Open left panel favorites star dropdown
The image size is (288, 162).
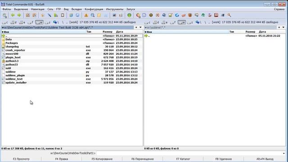coord(136,27)
